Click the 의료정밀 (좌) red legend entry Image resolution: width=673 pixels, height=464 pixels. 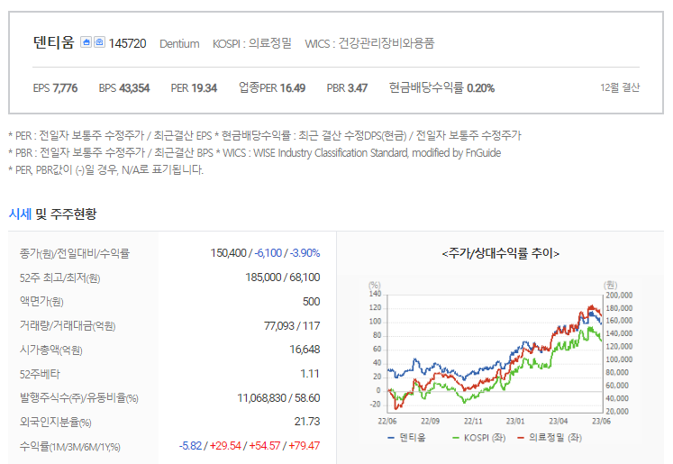550,438
